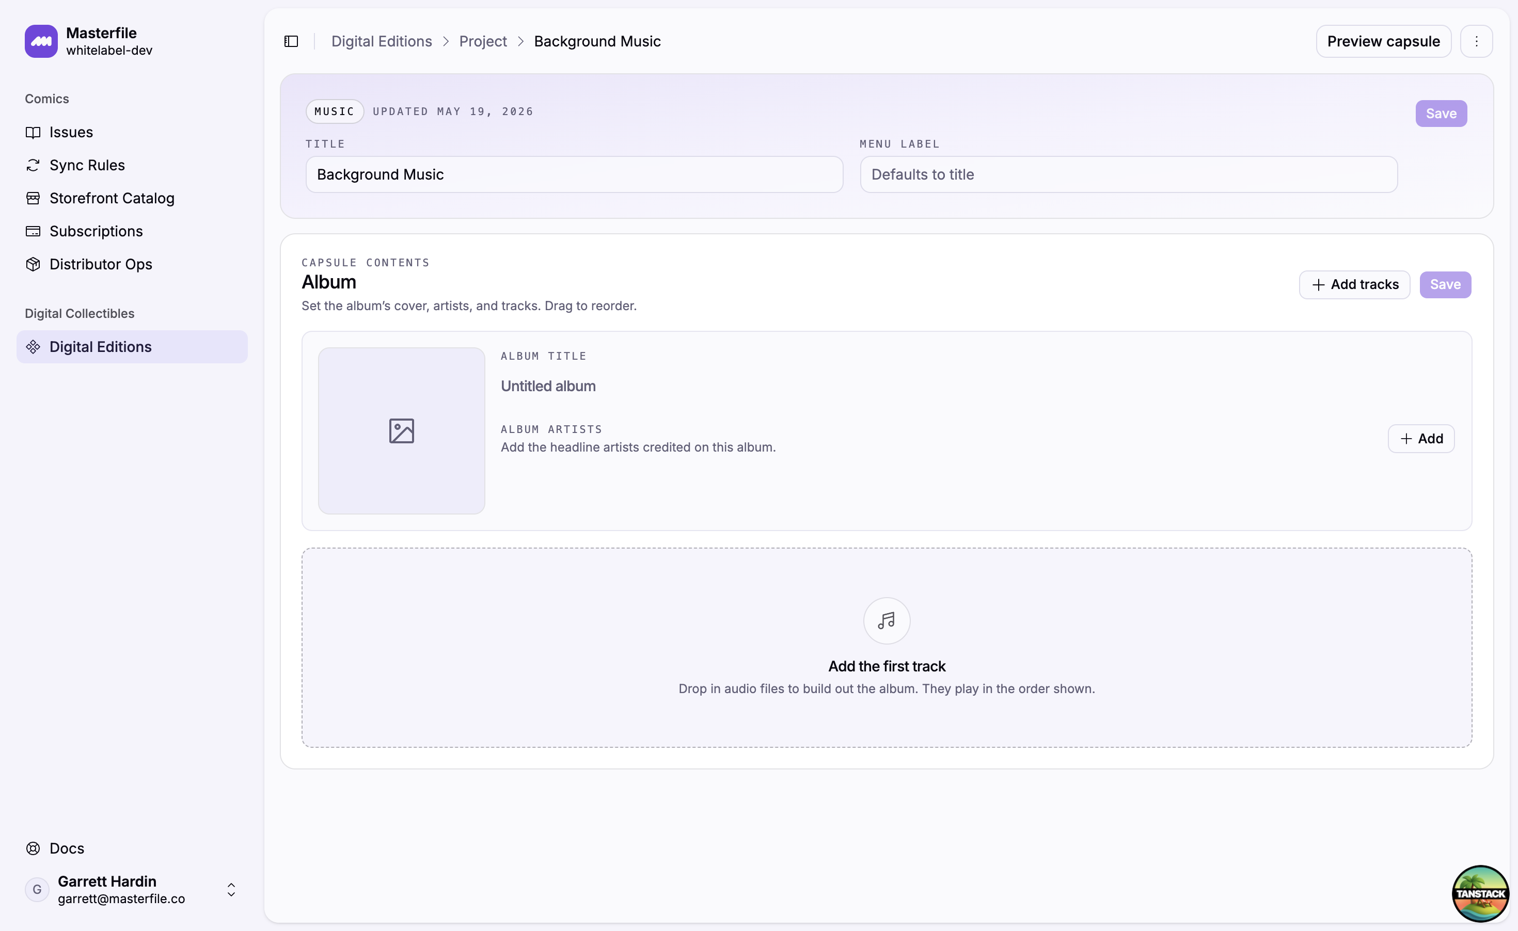Expand the account switcher chevrons
1518x931 pixels.
point(231,890)
